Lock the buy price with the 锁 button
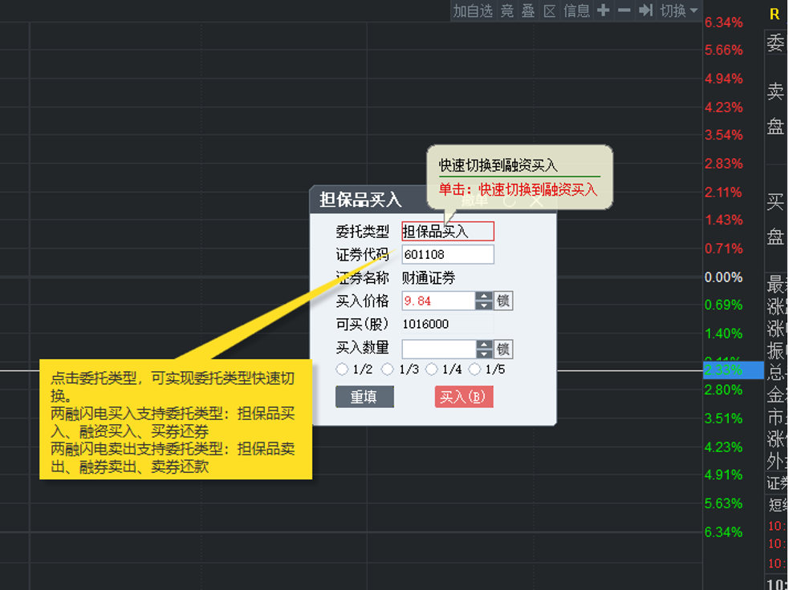The width and height of the screenshot is (789, 590). coord(503,301)
